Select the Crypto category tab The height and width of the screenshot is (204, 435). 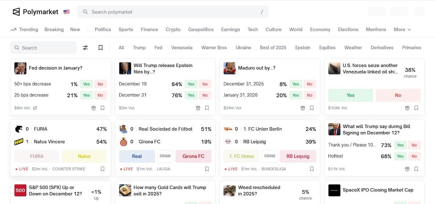173,30
